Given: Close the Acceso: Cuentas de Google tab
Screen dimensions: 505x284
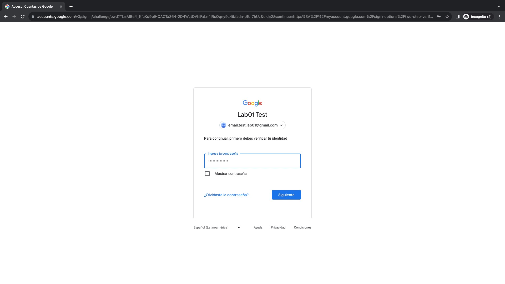Looking at the screenshot, I should [x=61, y=7].
